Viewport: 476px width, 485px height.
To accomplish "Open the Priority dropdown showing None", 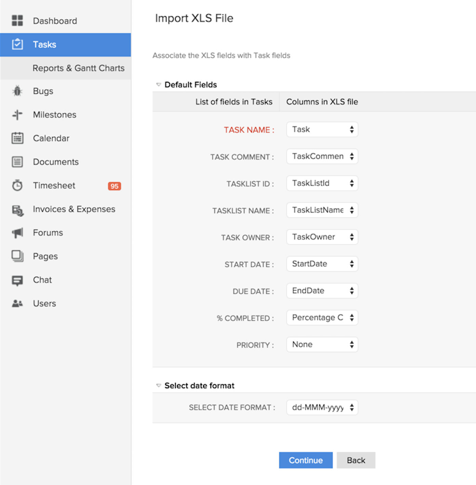I will tap(322, 344).
